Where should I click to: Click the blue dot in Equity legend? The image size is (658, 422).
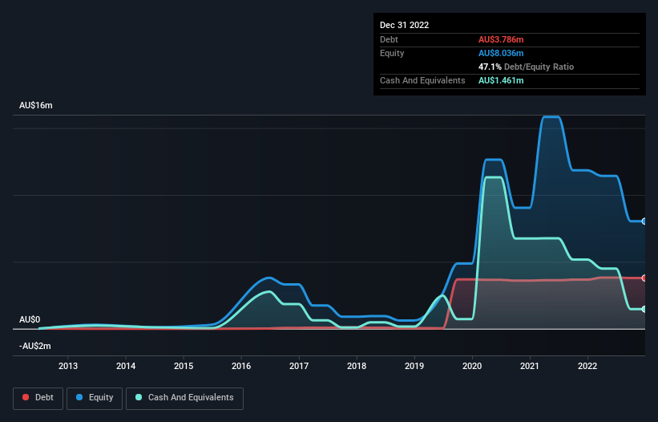click(x=79, y=397)
